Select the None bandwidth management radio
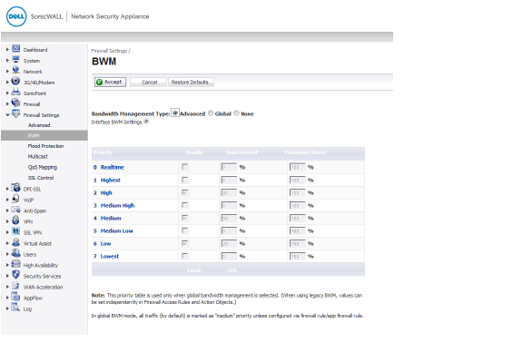 pyautogui.click(x=236, y=113)
